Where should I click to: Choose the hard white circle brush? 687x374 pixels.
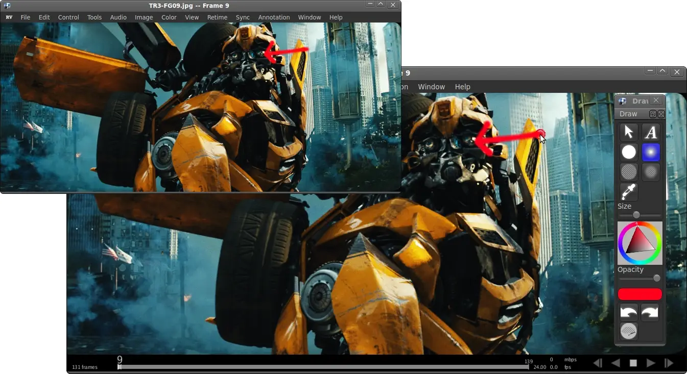629,152
